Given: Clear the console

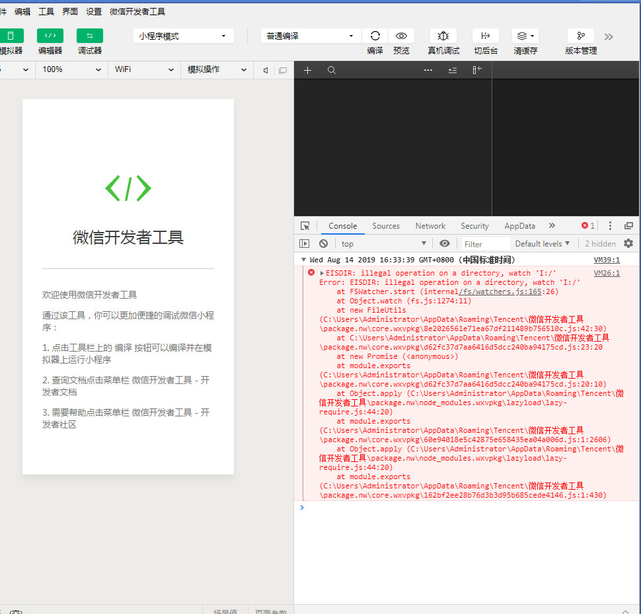Looking at the screenshot, I should [323, 244].
